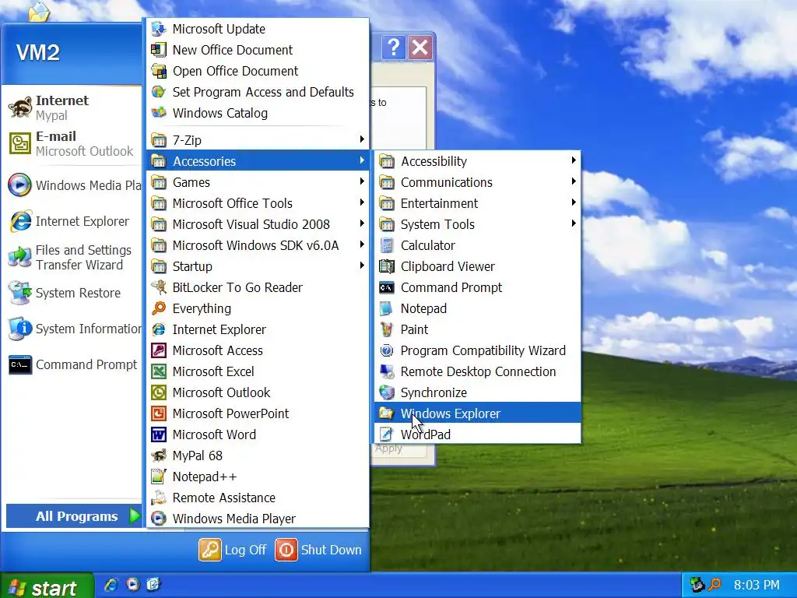Click Set Program Access and Defaults icon

[x=159, y=92]
